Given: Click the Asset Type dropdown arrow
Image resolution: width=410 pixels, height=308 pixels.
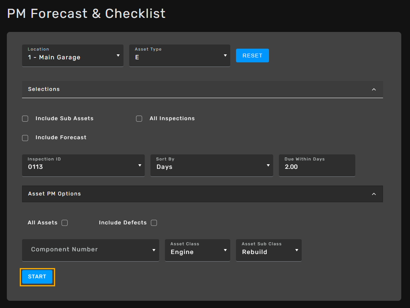Looking at the screenshot, I should click(x=225, y=56).
